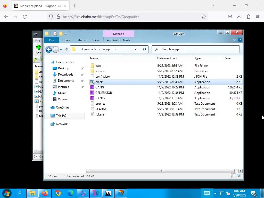Expand the Downloads breadcrumb chevron
Screen dimensions: 264x198
99,49
